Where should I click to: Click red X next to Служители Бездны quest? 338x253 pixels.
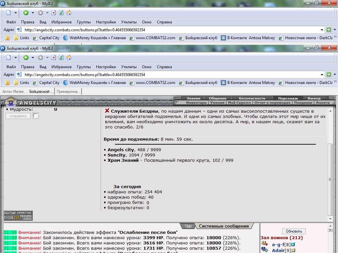tap(107, 111)
